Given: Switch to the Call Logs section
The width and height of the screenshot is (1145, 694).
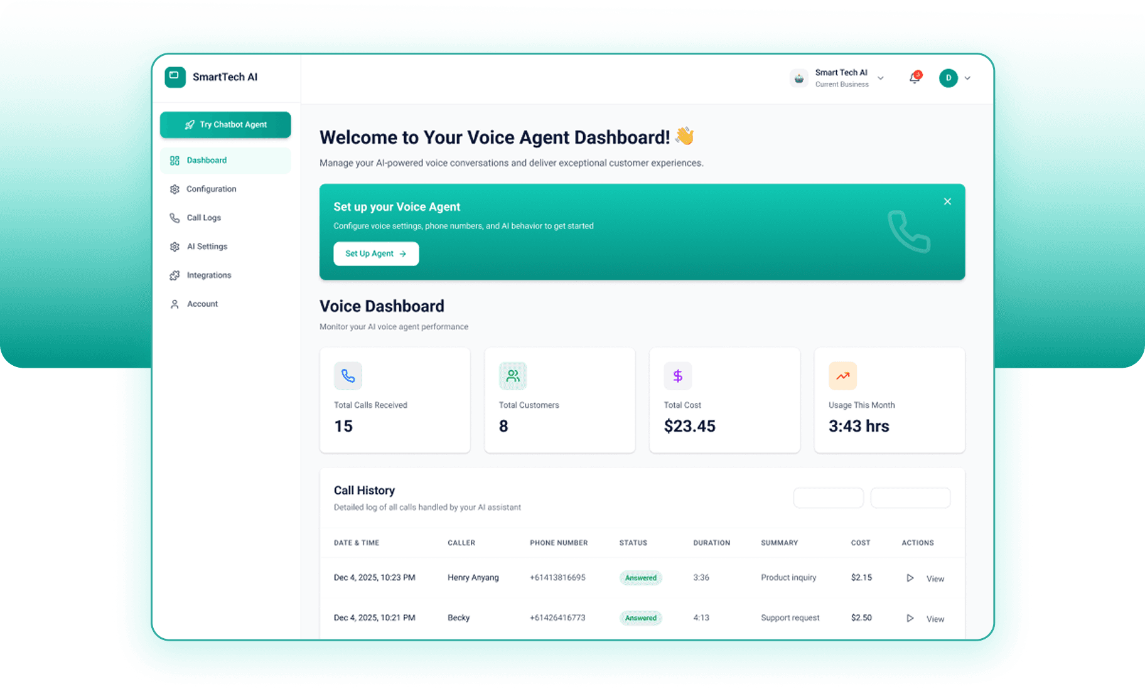Looking at the screenshot, I should click(x=203, y=218).
